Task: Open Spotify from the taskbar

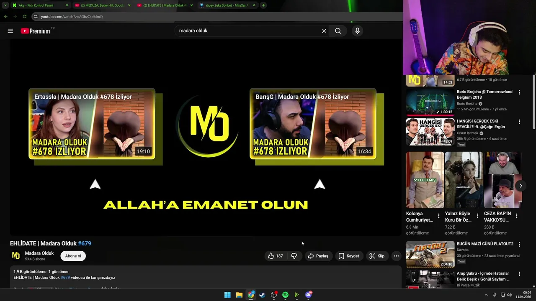Action: 285,295
